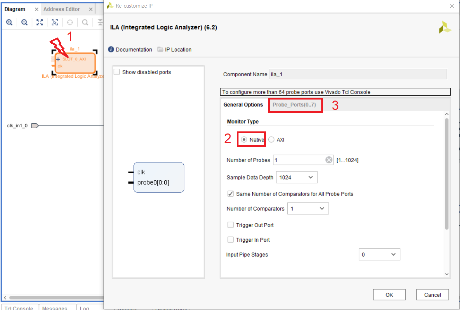Open the Sample Data Depth dropdown
The height and width of the screenshot is (310, 460).
[297, 177]
